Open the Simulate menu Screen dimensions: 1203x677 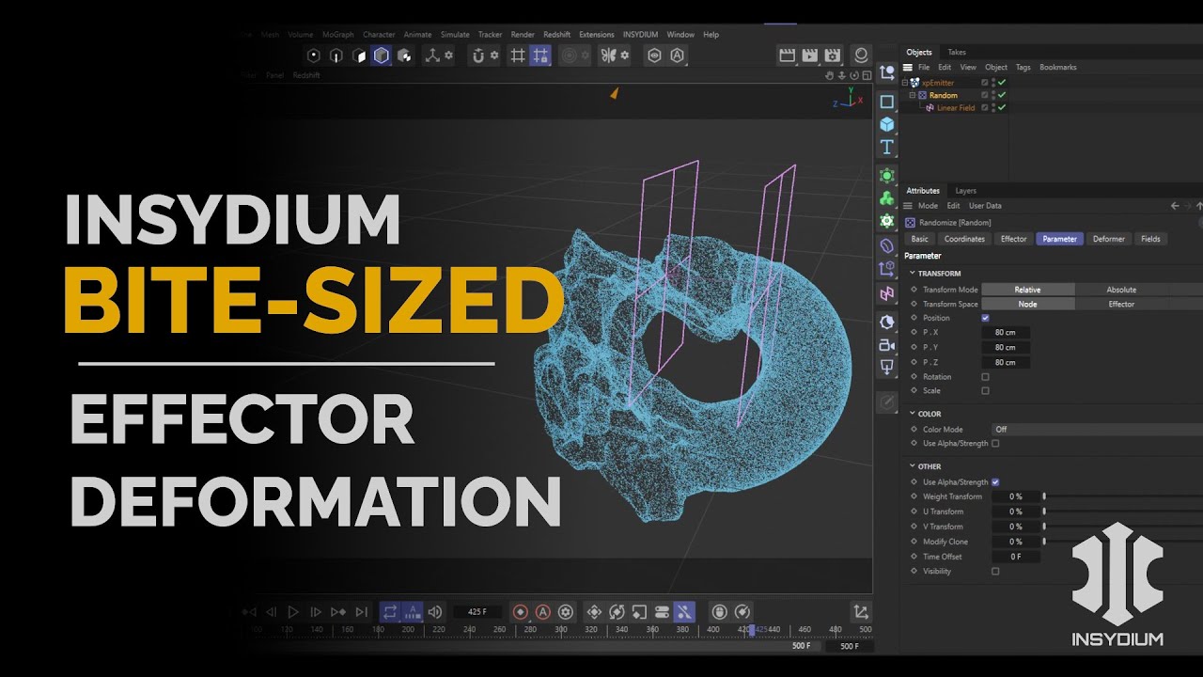click(455, 35)
